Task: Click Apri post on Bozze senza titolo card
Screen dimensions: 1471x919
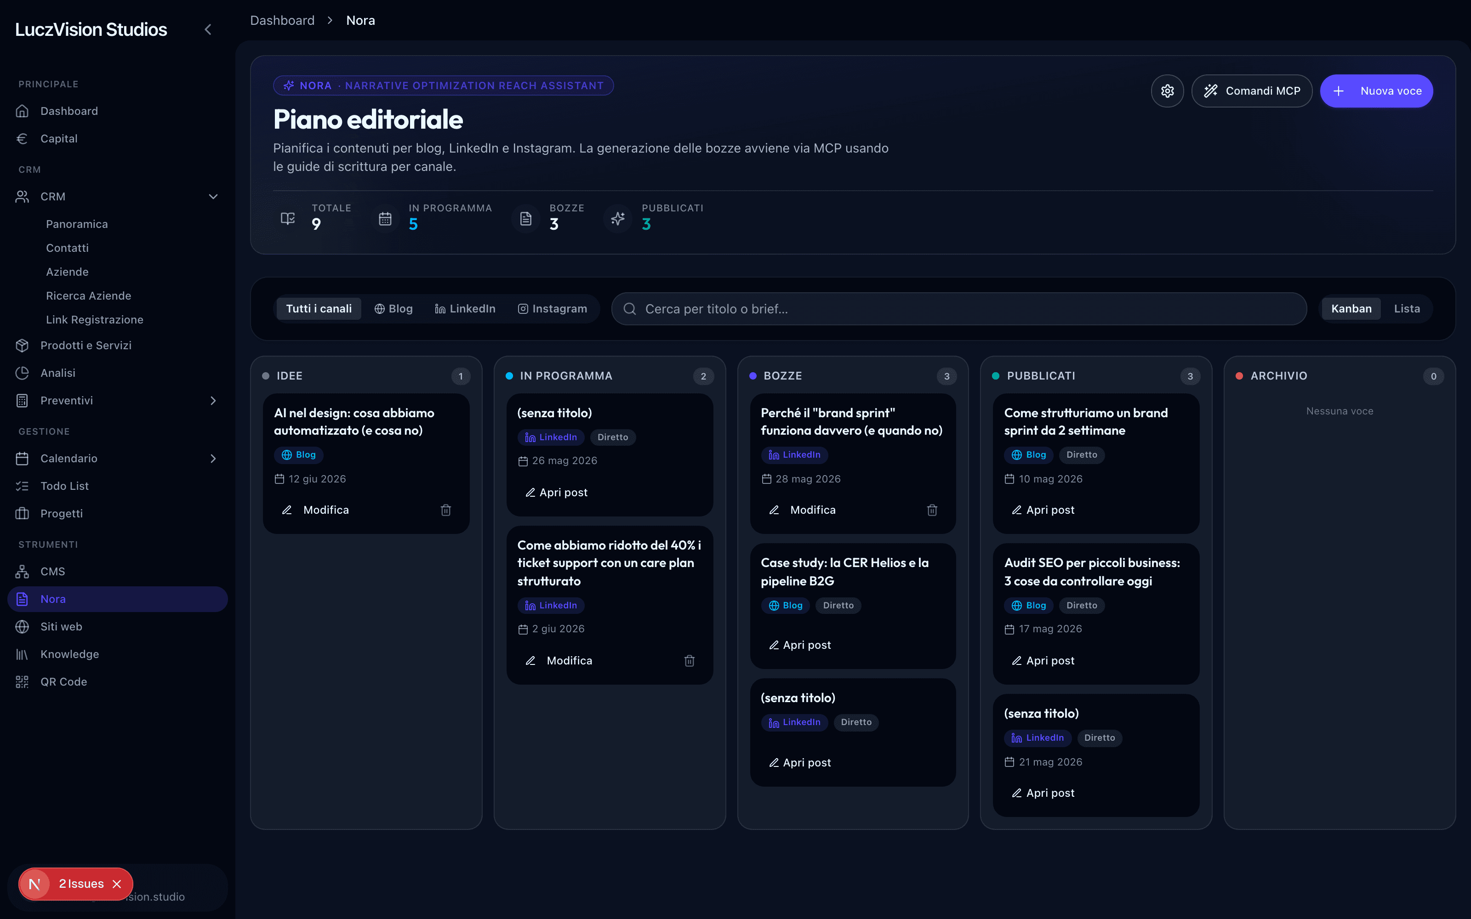Action: click(800, 763)
